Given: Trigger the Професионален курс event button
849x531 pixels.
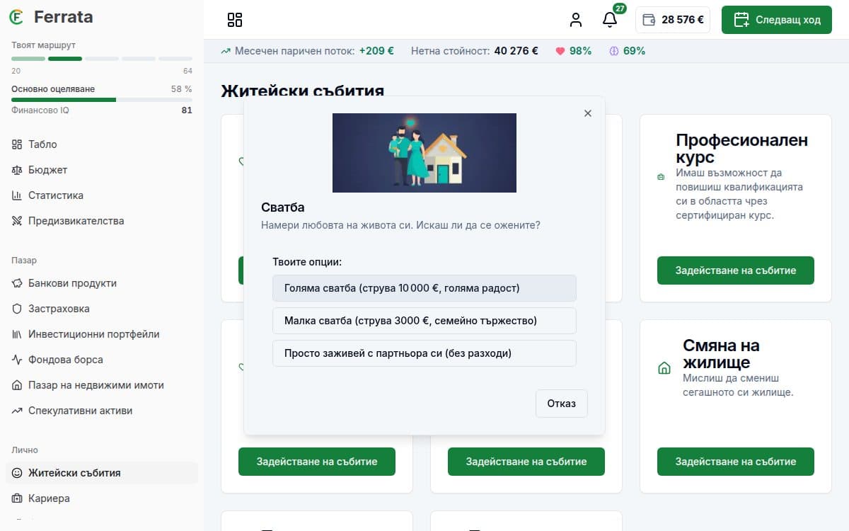Looking at the screenshot, I should click(x=736, y=270).
